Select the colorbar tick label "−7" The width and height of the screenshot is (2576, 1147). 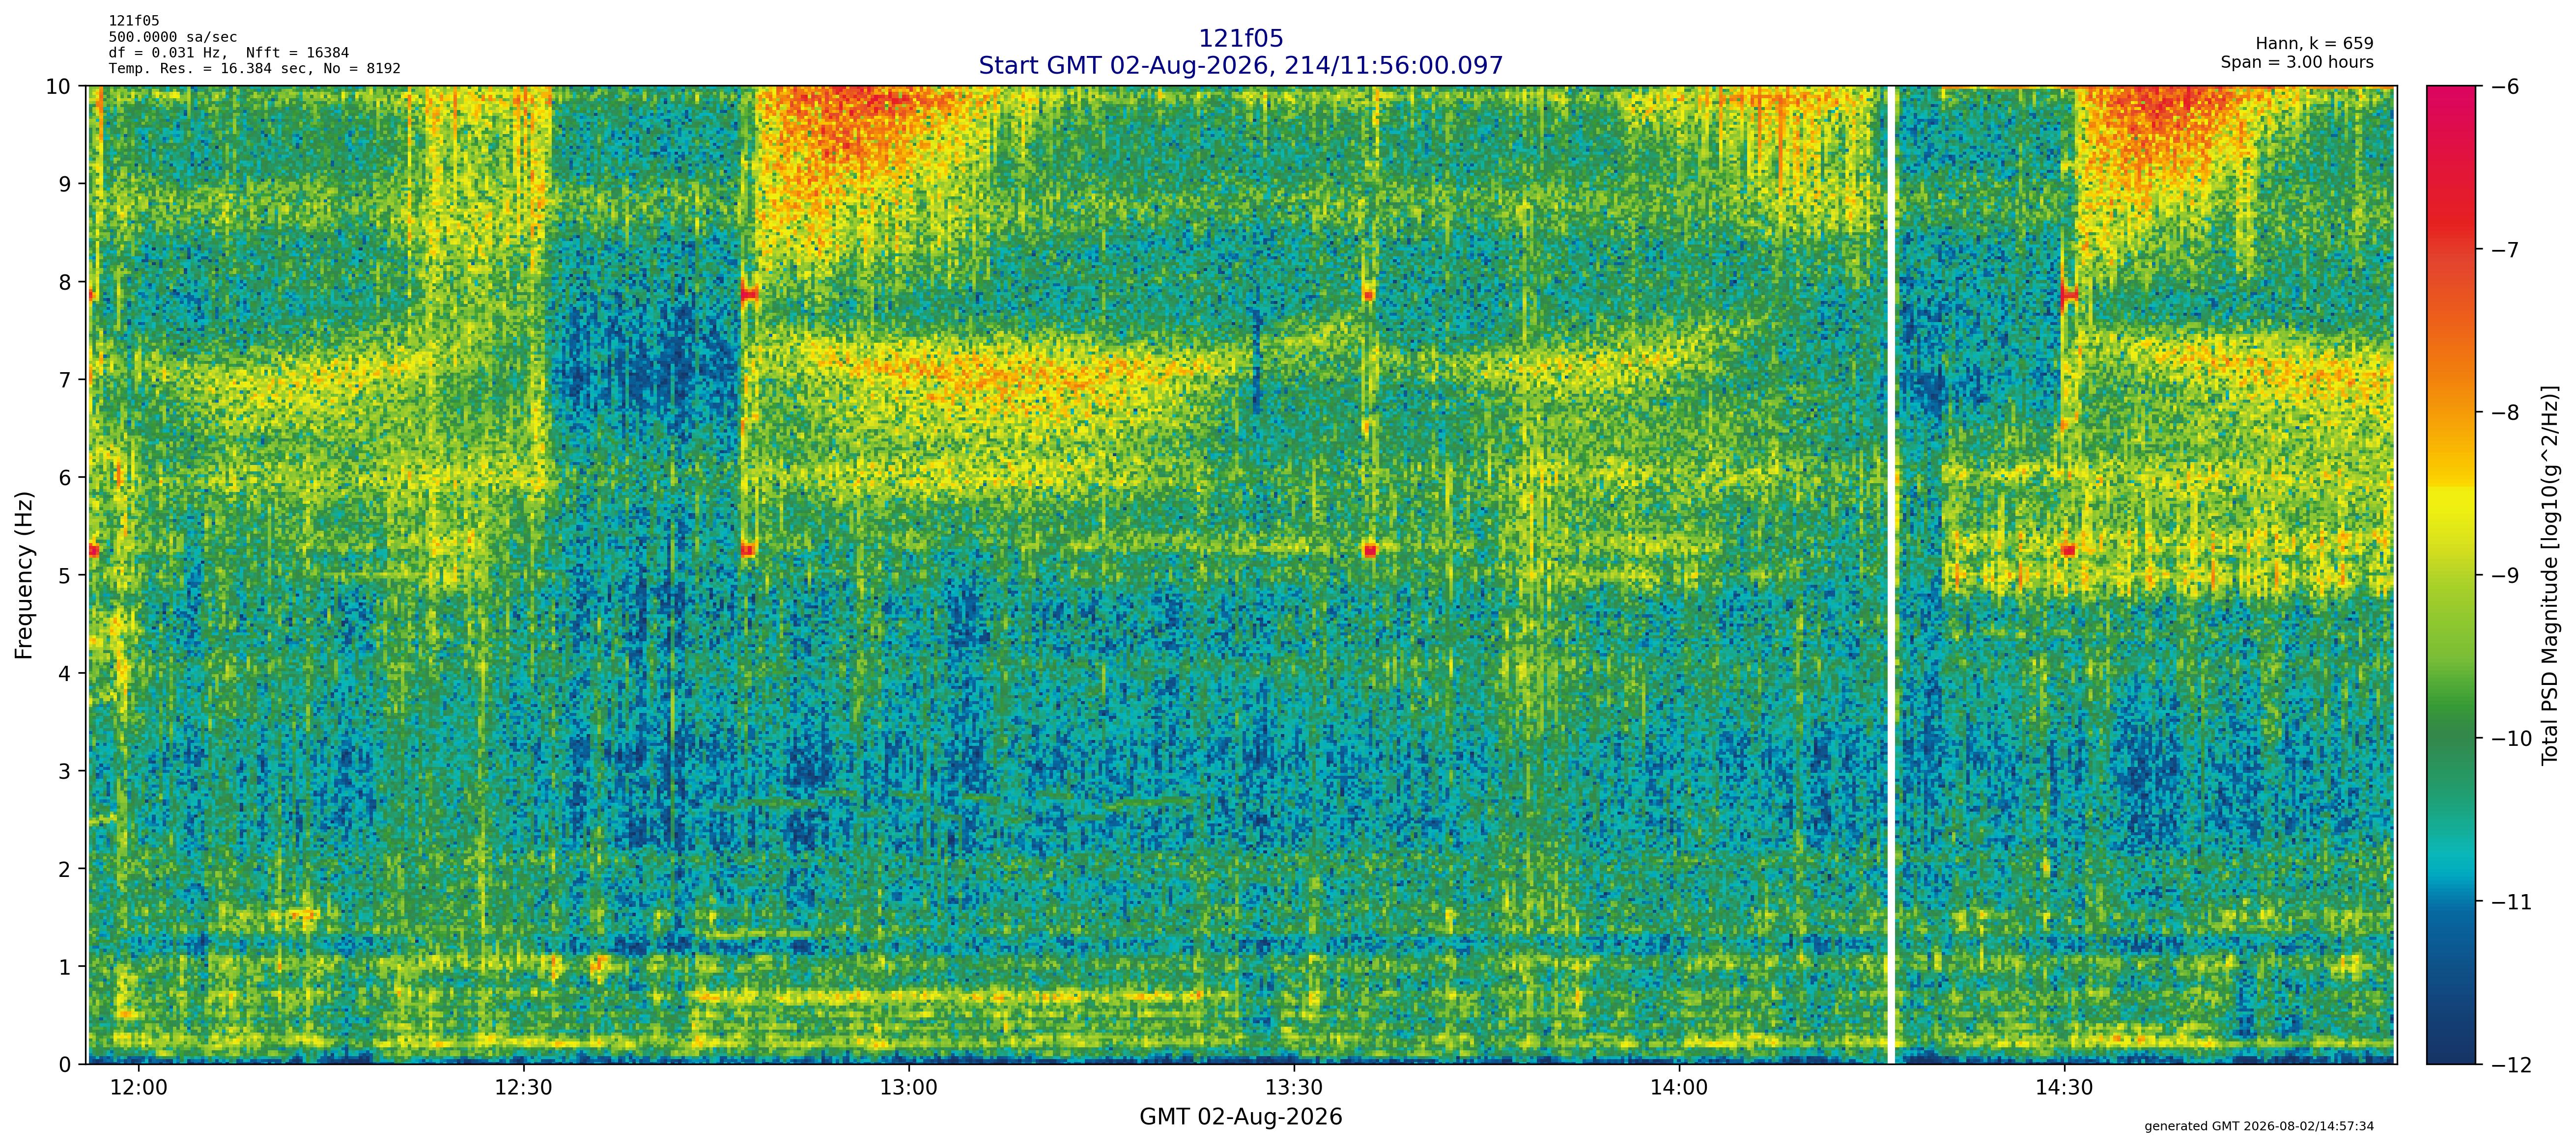point(2505,250)
